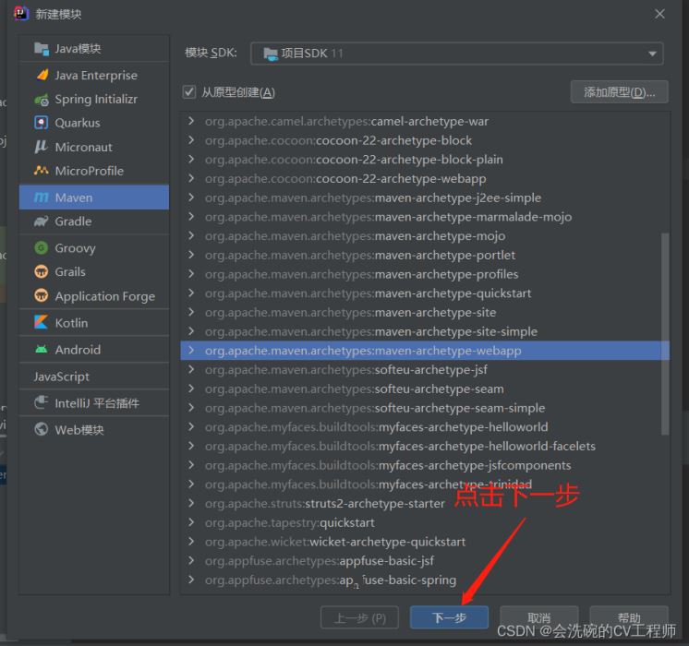
Task: Choose the Gradle elephant icon
Action: point(41,221)
